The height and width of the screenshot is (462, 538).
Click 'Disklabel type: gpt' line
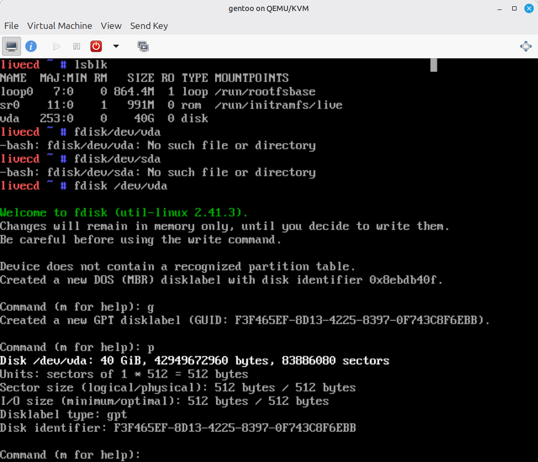(x=64, y=414)
